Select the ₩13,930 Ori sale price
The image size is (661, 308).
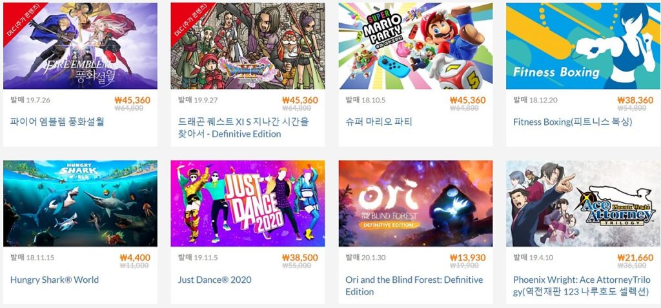coord(467,258)
